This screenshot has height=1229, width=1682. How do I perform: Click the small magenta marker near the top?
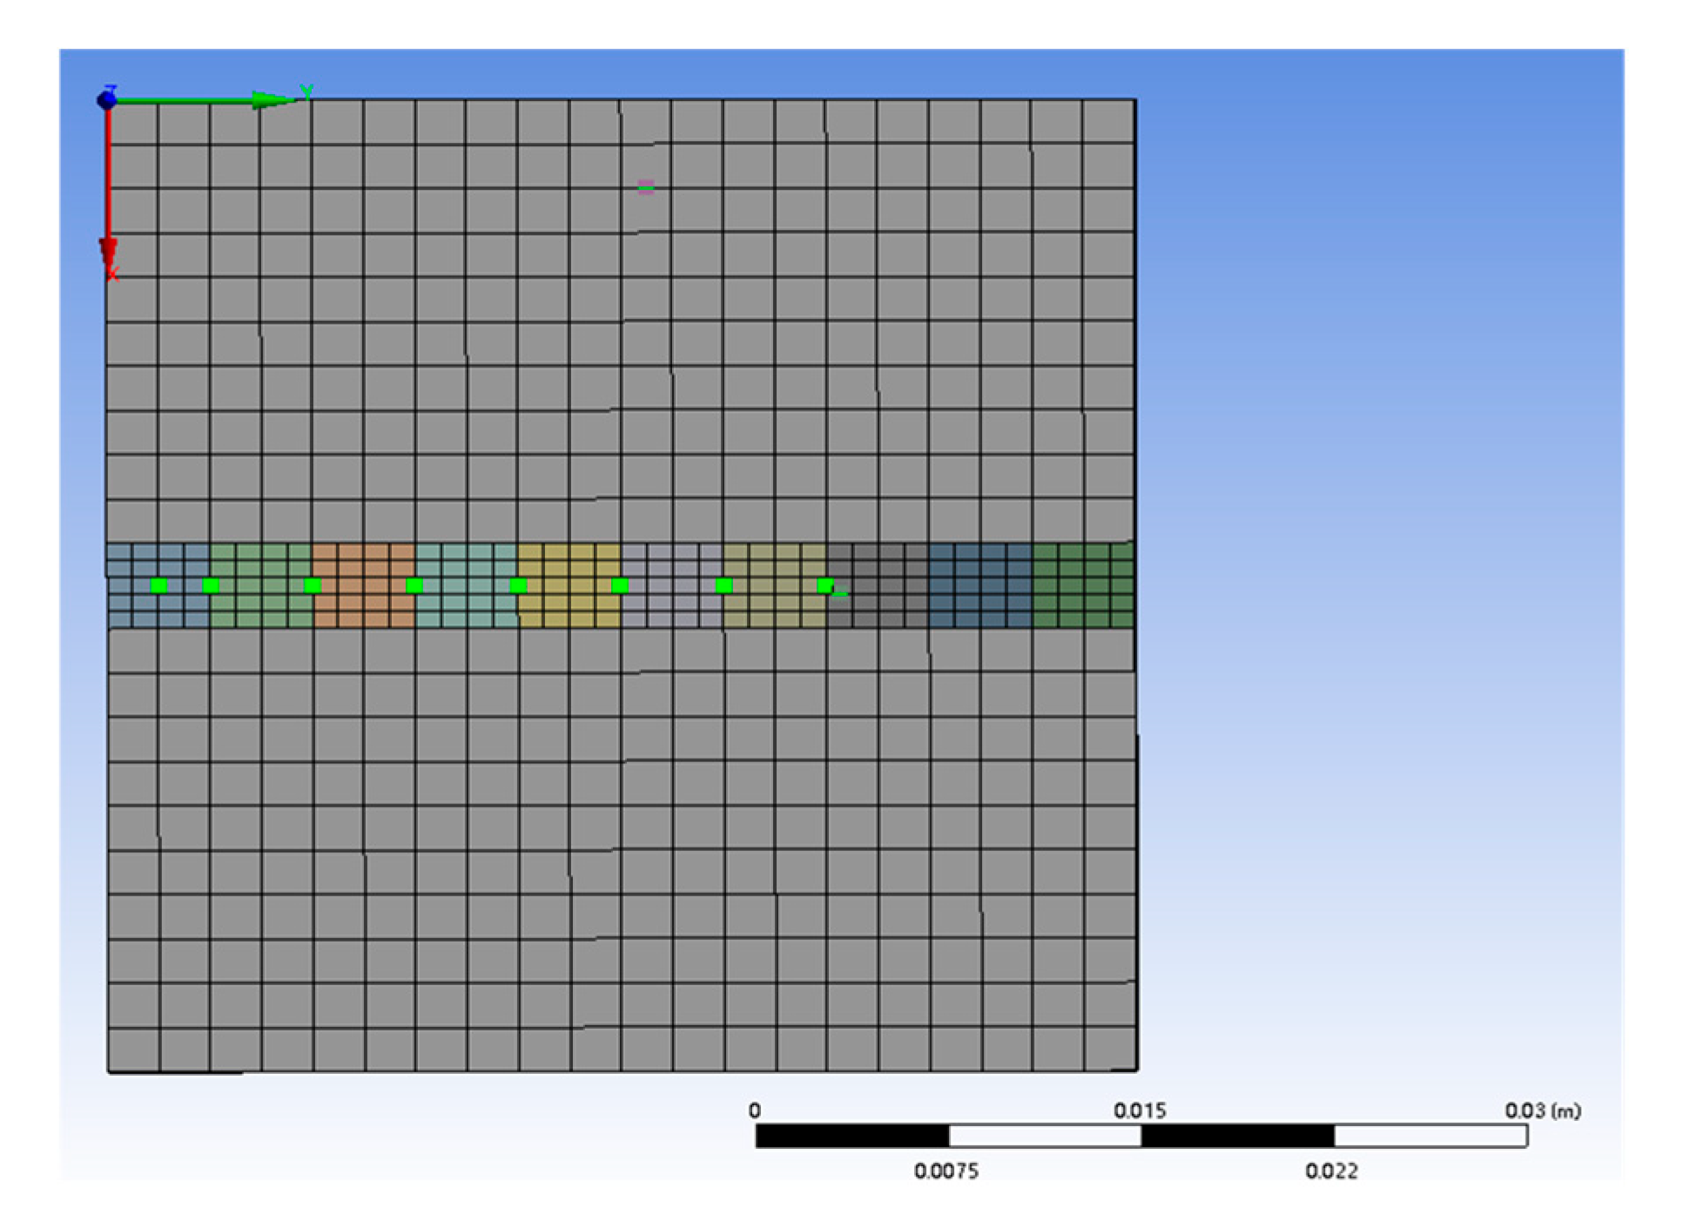[645, 186]
